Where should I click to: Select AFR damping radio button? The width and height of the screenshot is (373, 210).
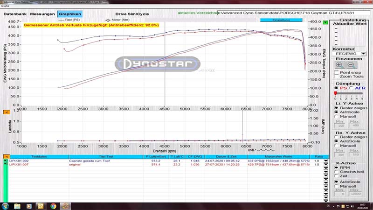(352, 88)
